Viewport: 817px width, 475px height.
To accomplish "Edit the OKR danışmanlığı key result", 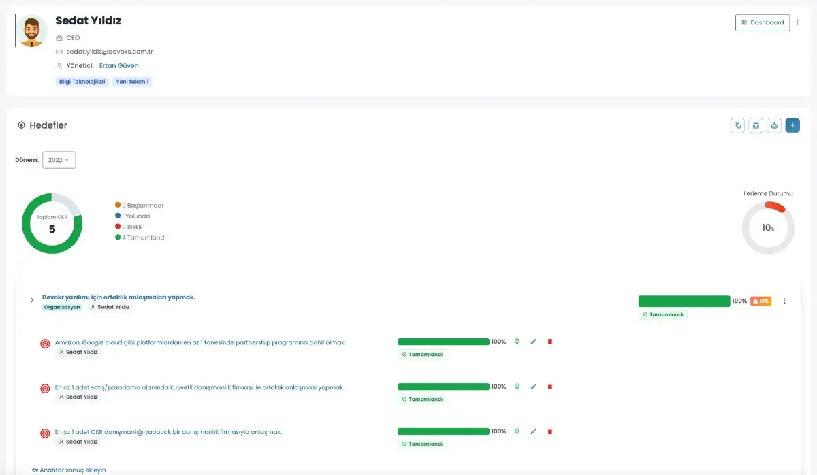I will (534, 431).
